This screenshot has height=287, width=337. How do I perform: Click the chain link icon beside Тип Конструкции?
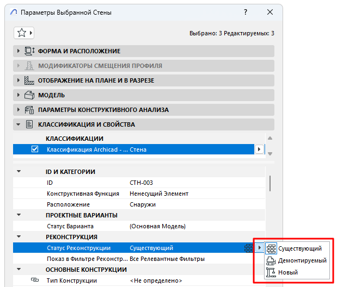[x=35, y=280]
